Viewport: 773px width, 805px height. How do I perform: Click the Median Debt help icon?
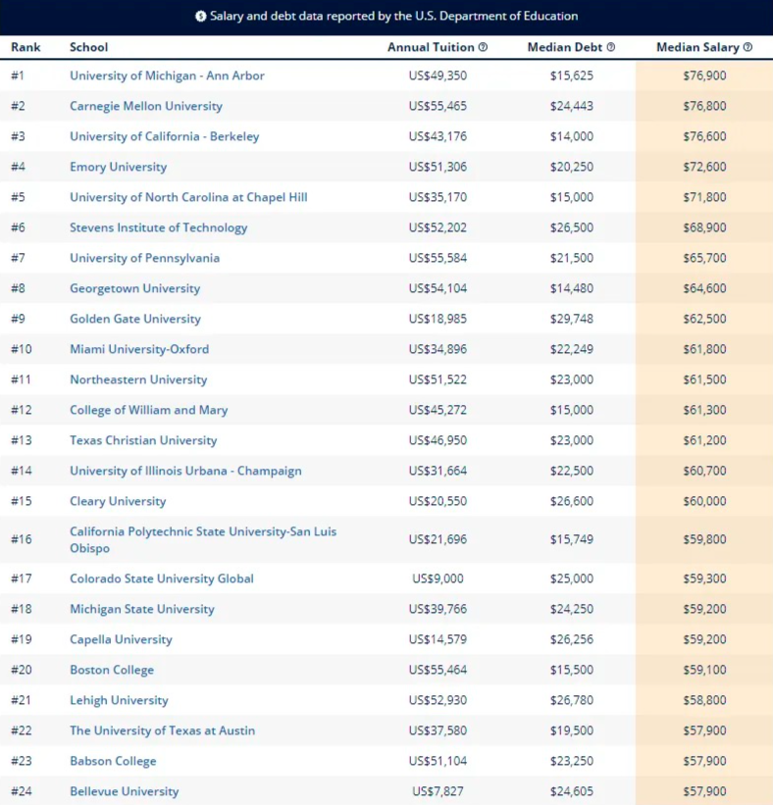point(611,47)
